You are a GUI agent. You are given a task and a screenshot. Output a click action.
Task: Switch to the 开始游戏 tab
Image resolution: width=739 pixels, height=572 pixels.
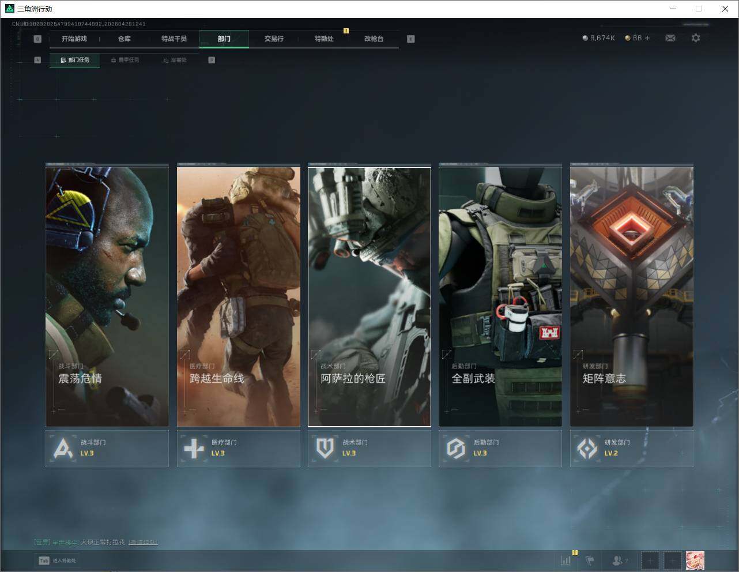tap(74, 39)
